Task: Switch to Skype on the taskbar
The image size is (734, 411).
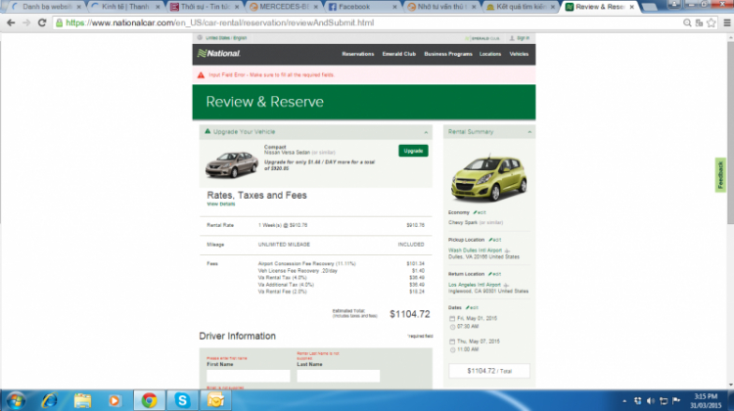Action: [182, 400]
